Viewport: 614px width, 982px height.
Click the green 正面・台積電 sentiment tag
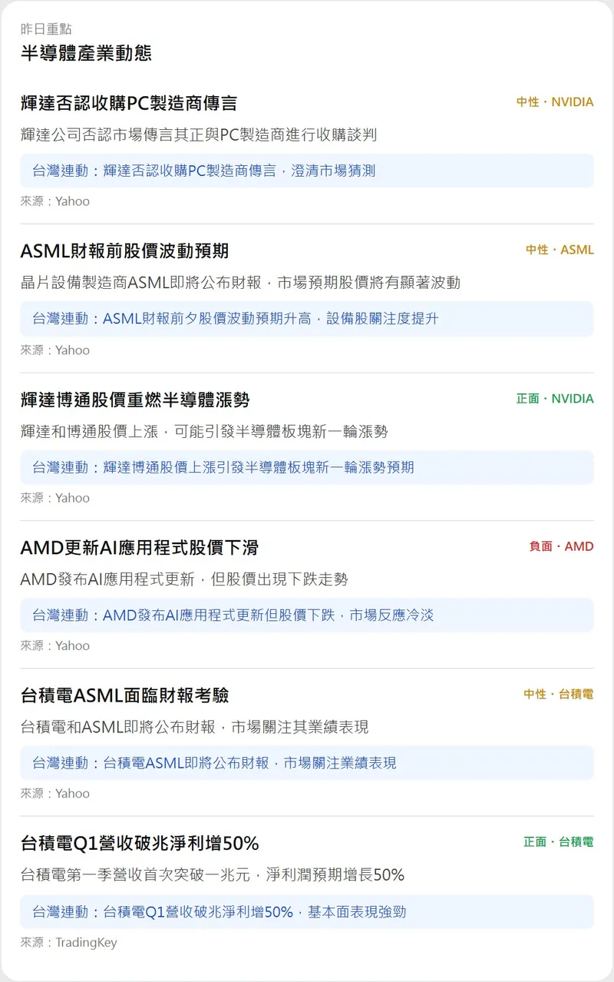(558, 842)
